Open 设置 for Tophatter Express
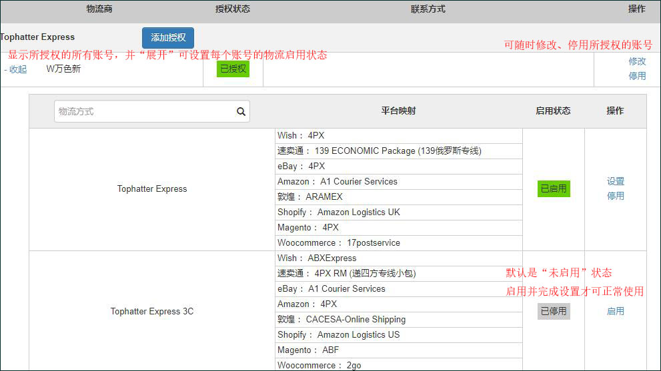The image size is (661, 371). (615, 181)
